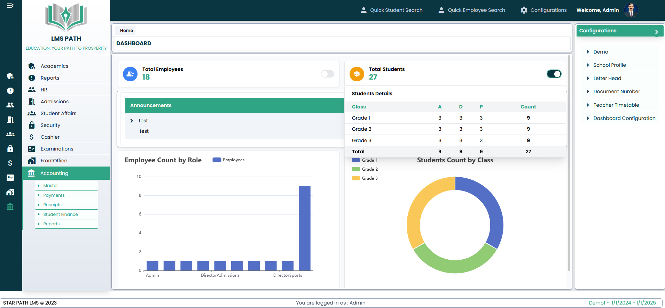Viewport: 665px width, 308px height.
Task: Click the shield icon beside Academics label
Action: point(32,66)
